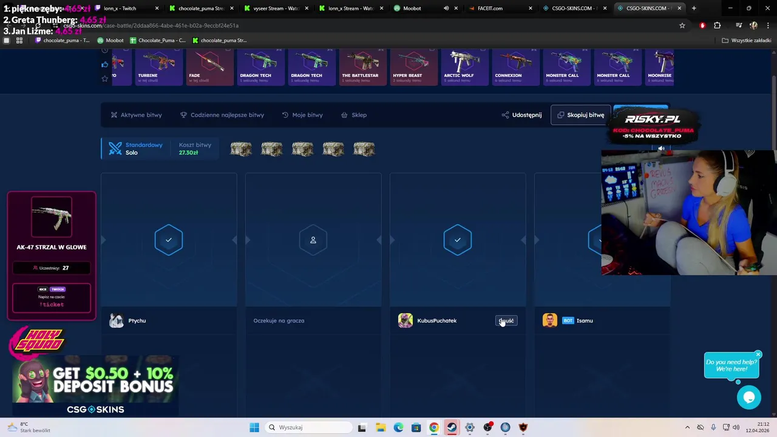Click the star icon beside live drops
The width and height of the screenshot is (777, 437).
click(x=104, y=78)
